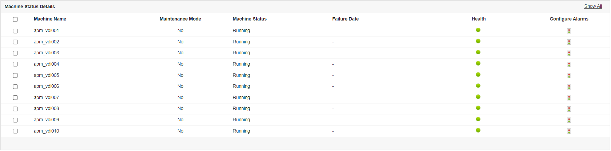Click Configure Alarms icon for apm_vdi003
The image size is (611, 151).
point(569,53)
